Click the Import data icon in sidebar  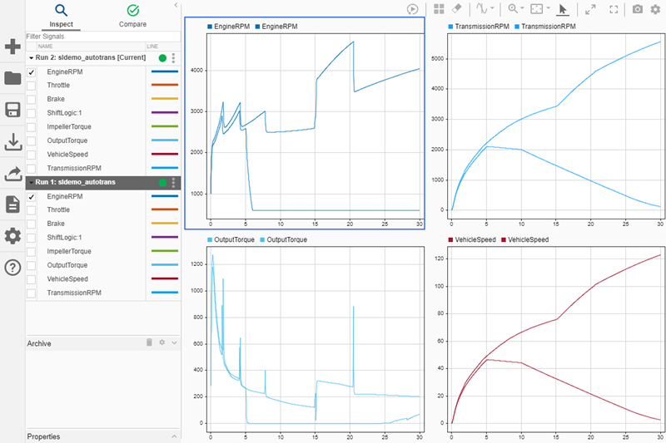click(12, 142)
